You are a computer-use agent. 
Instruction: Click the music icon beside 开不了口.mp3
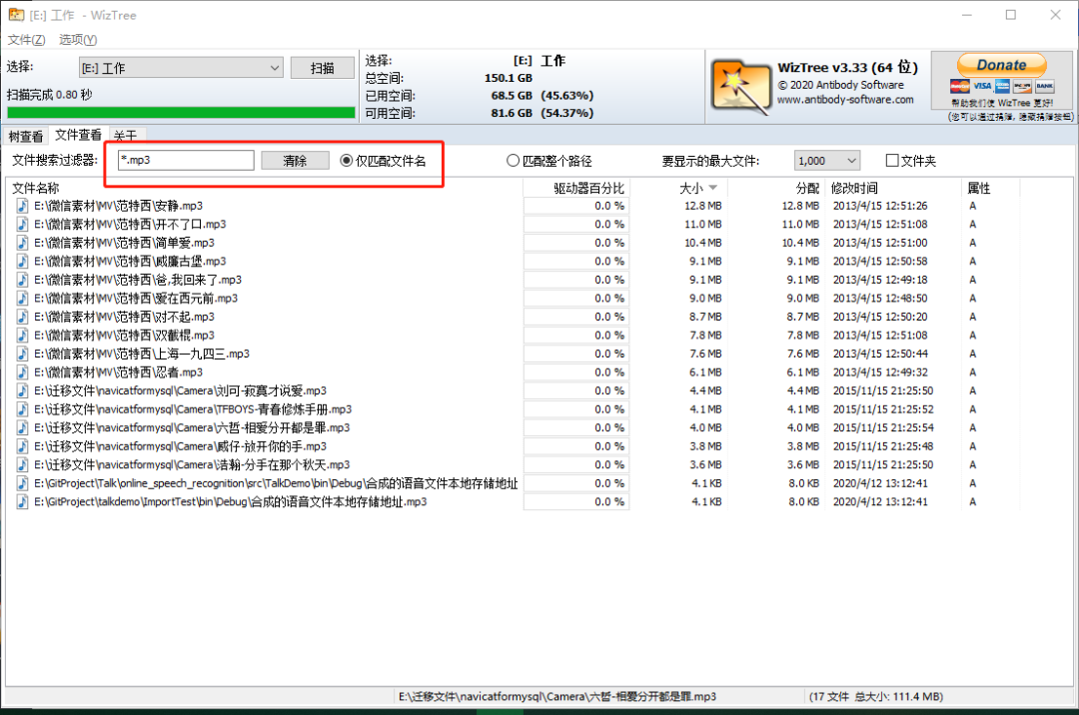tap(23, 224)
